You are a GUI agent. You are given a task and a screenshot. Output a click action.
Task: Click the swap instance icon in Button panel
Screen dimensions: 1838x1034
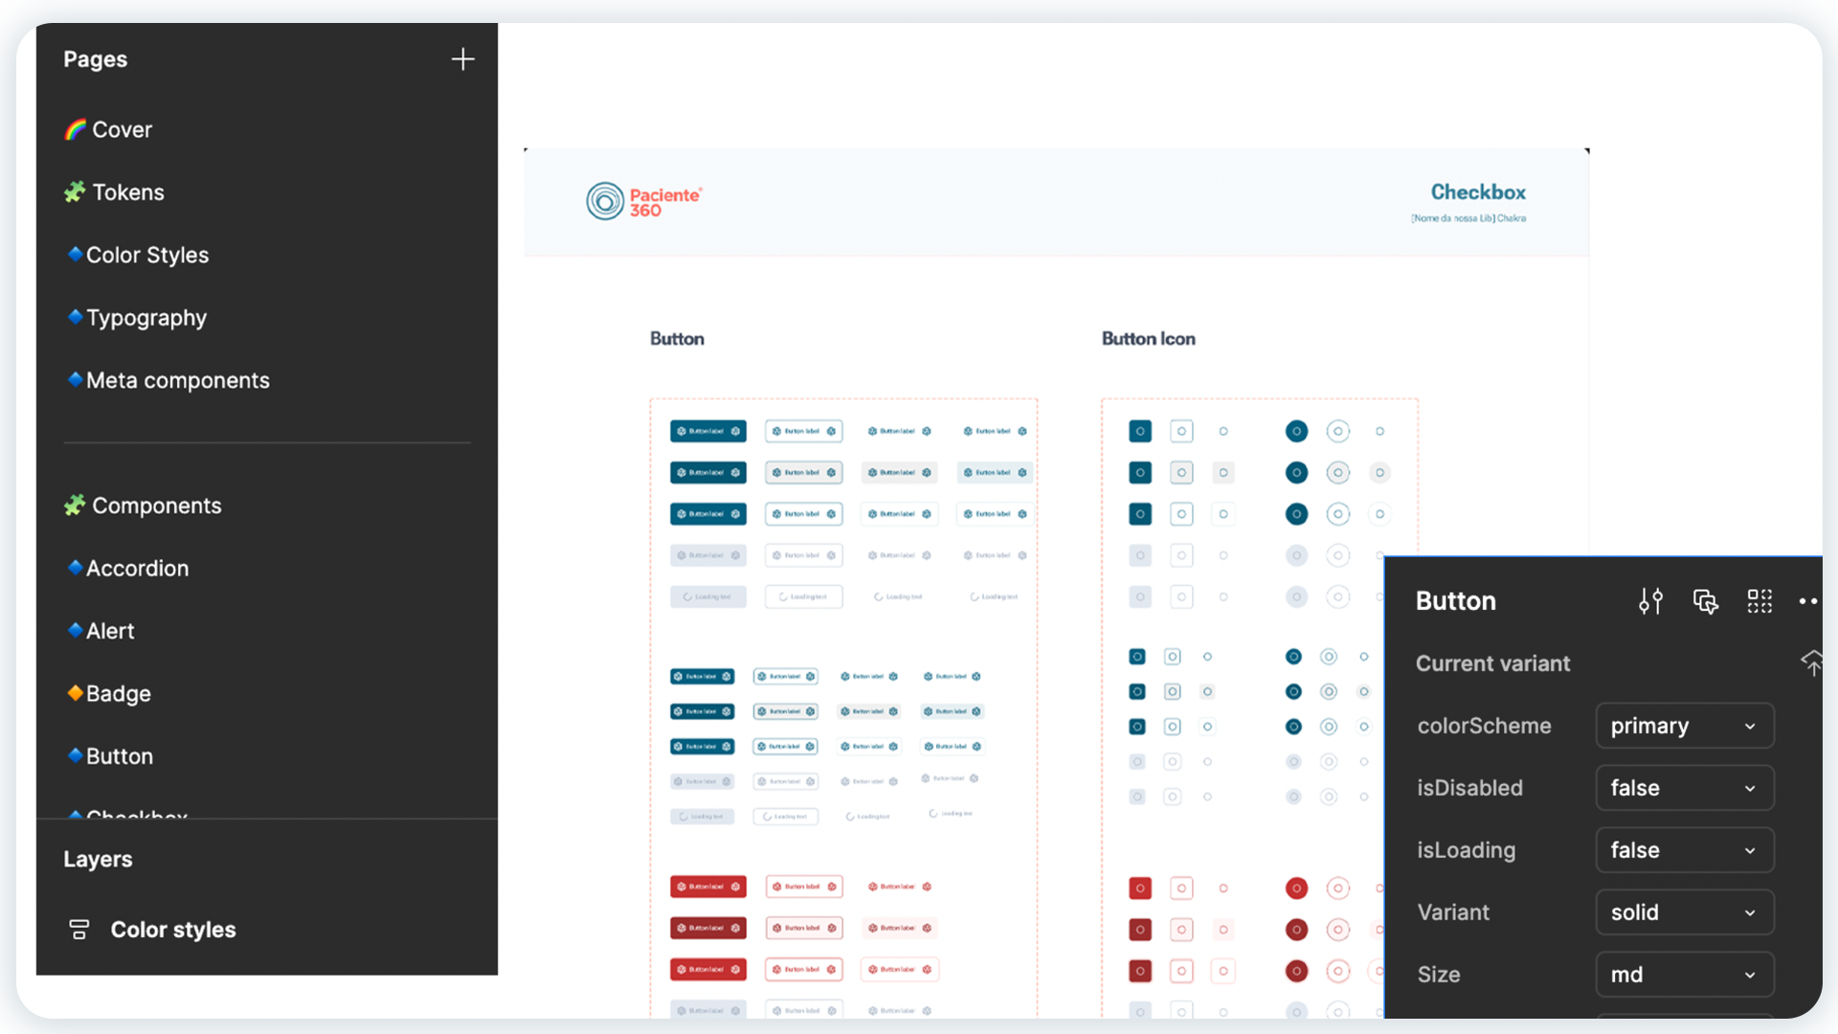point(1705,601)
